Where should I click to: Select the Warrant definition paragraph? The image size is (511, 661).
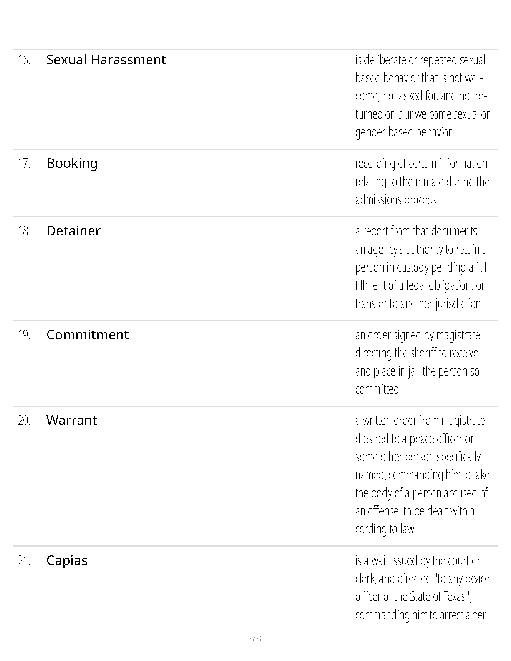[x=422, y=475]
